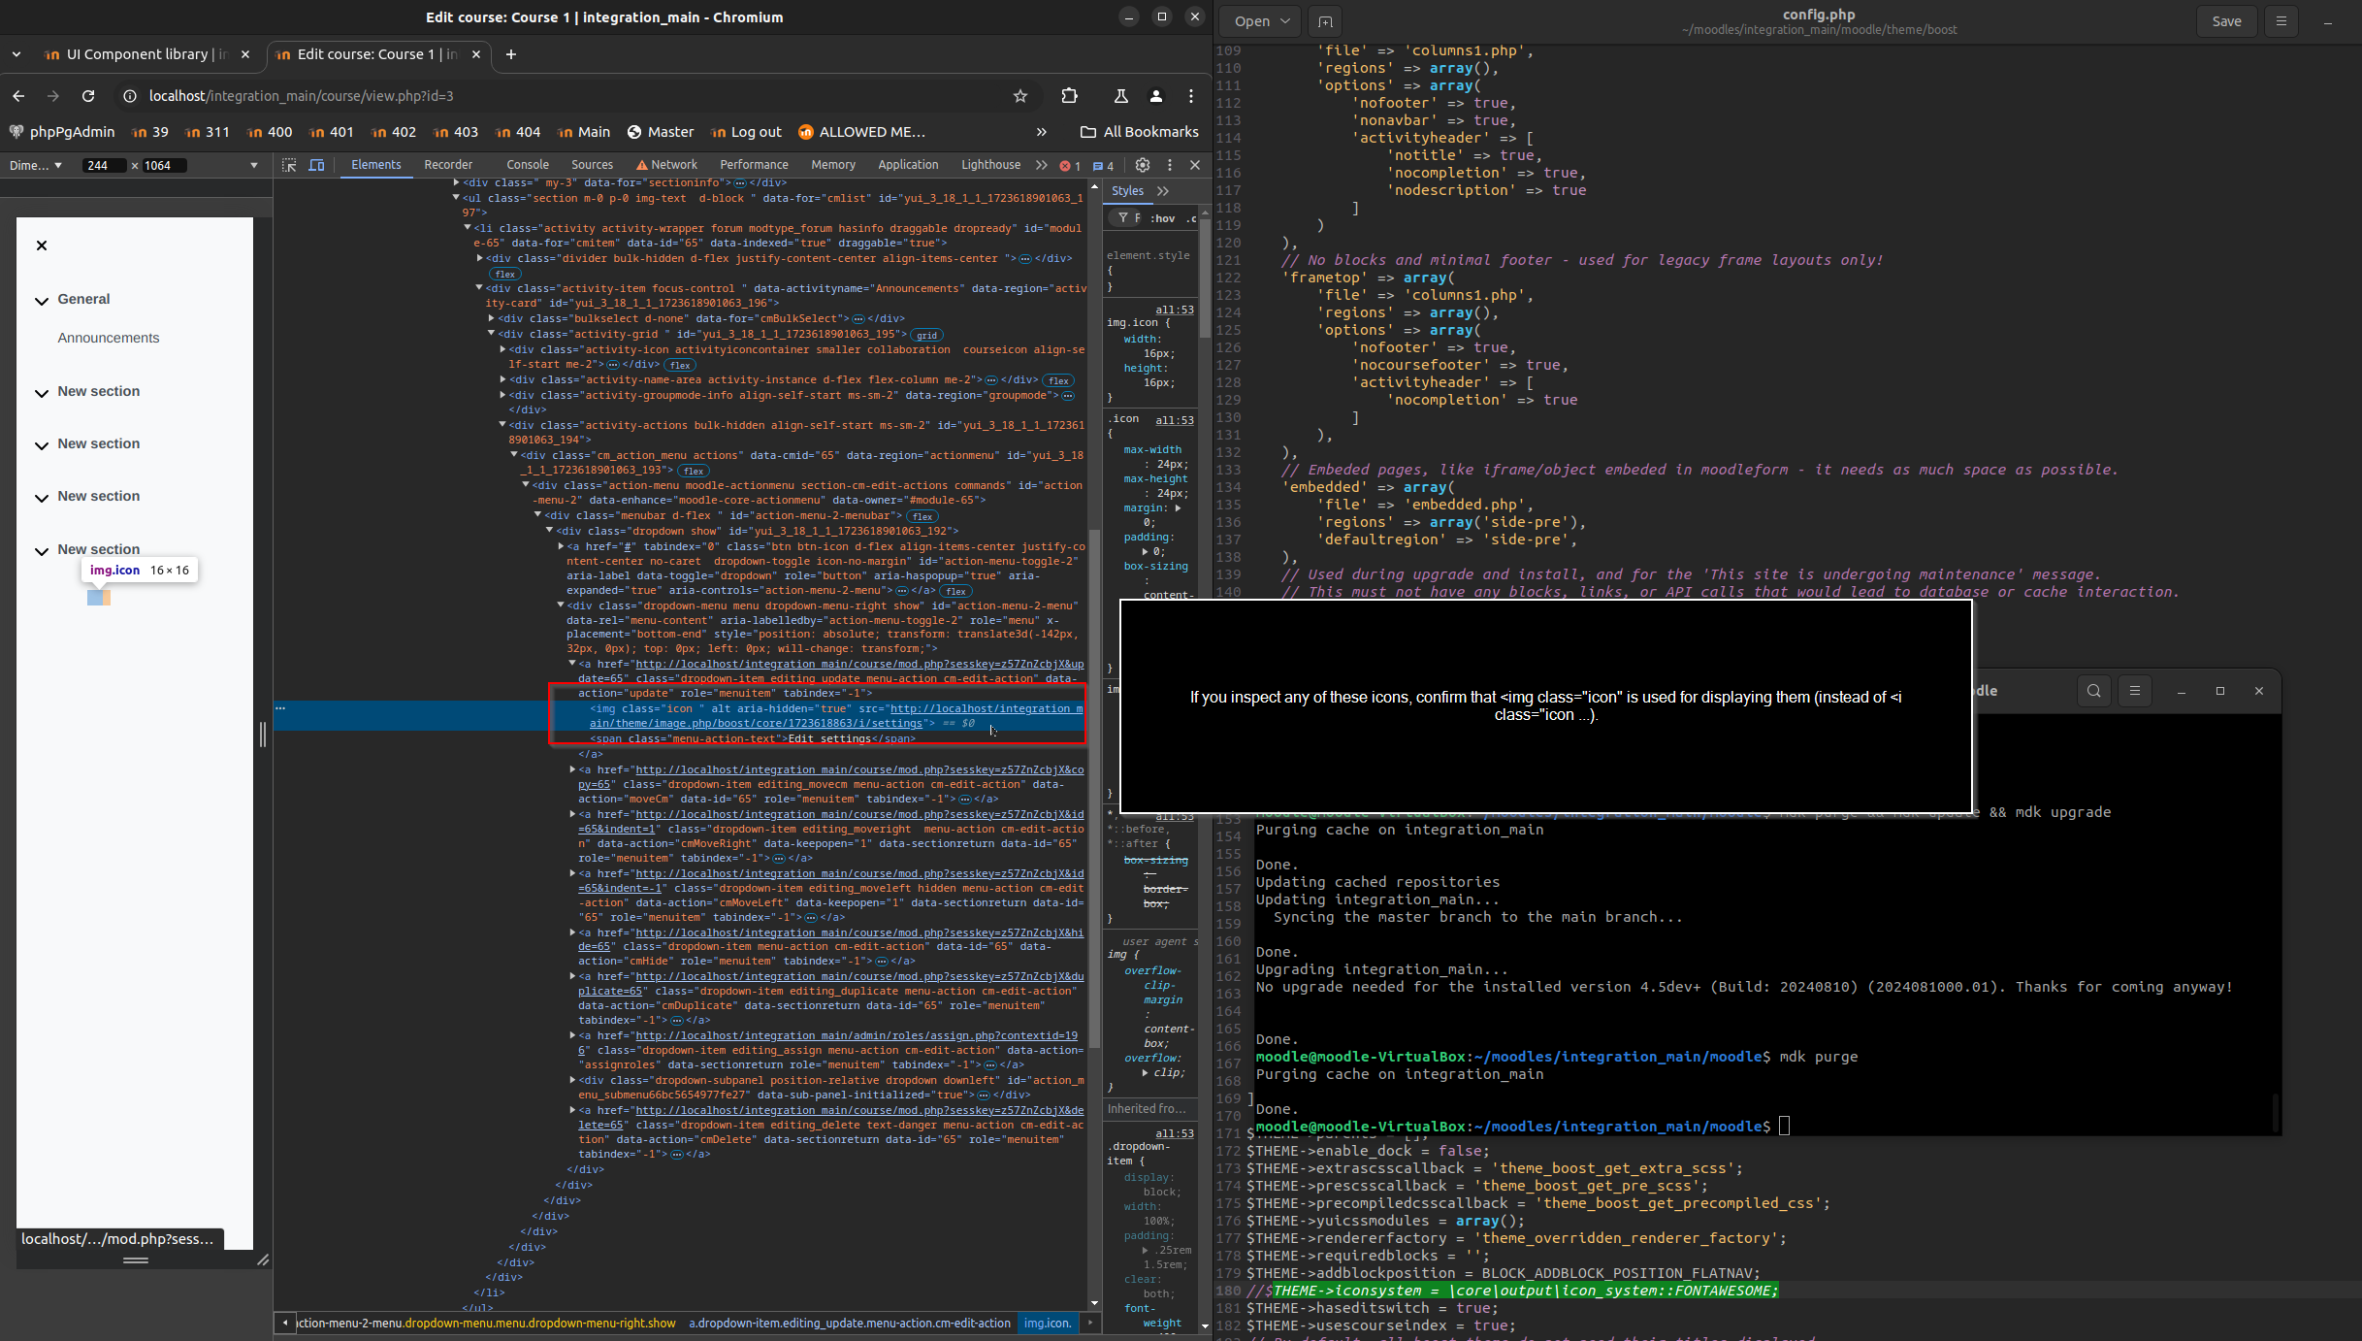Open the Memory tab
The image size is (2362, 1341).
(833, 165)
